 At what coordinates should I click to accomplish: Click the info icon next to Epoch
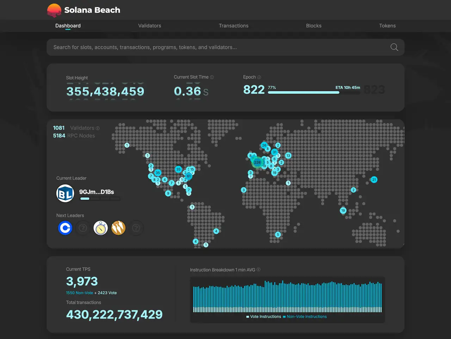[259, 77]
